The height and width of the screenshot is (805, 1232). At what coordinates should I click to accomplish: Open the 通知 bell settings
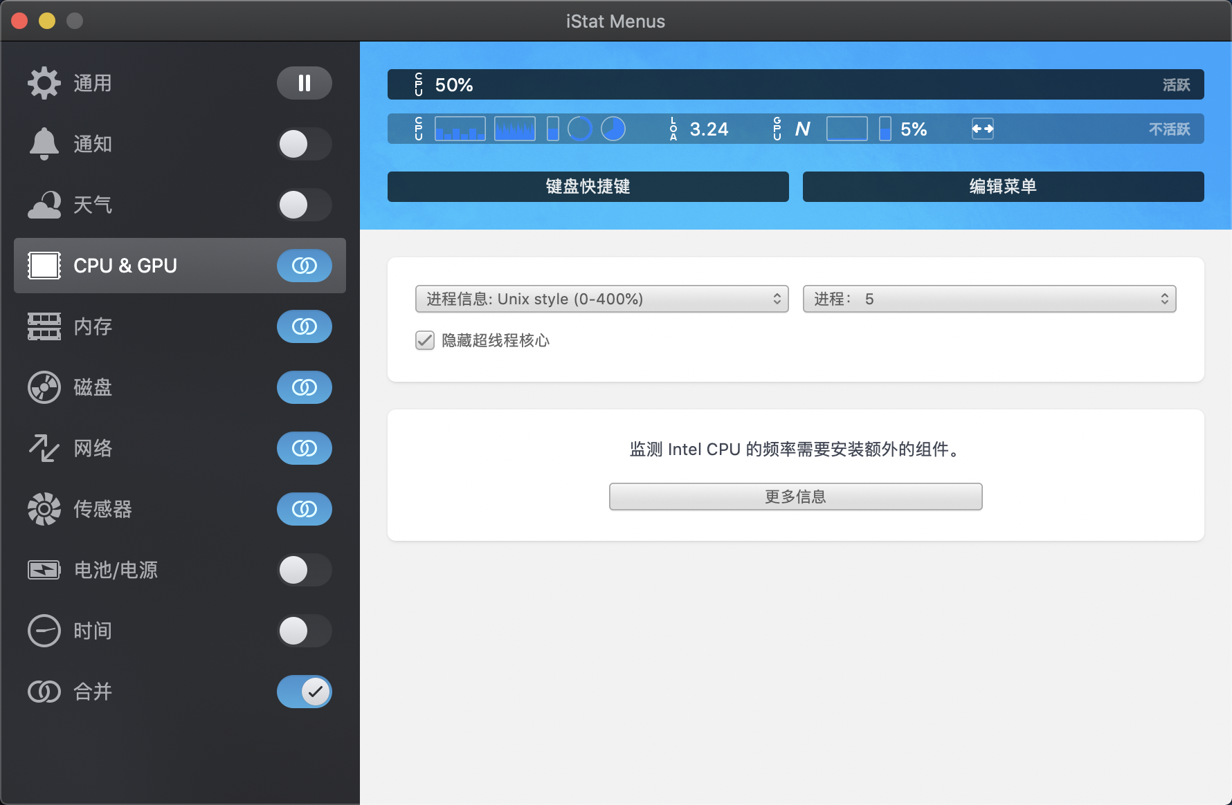click(x=44, y=144)
